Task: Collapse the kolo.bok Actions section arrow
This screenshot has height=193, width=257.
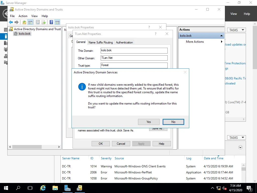Action: click(x=221, y=36)
